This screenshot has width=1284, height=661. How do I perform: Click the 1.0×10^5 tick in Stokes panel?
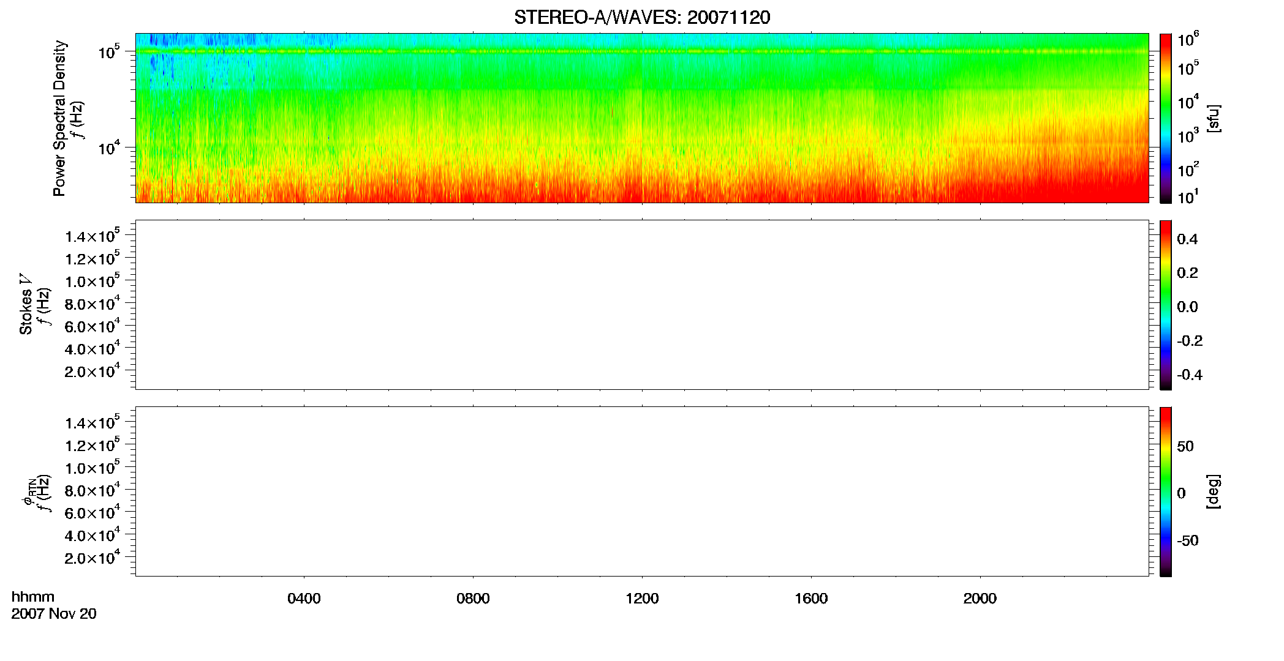tap(93, 280)
